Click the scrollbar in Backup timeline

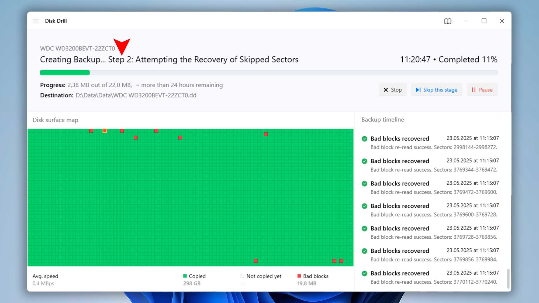pos(508,278)
